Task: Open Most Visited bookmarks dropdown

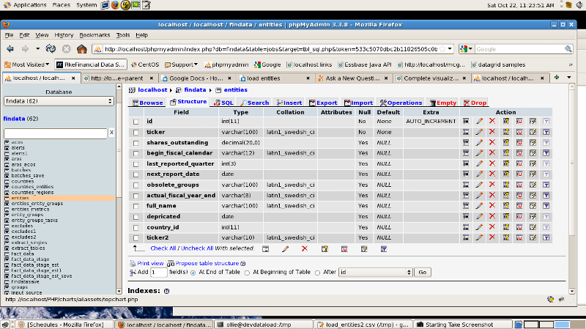Action: (x=27, y=64)
